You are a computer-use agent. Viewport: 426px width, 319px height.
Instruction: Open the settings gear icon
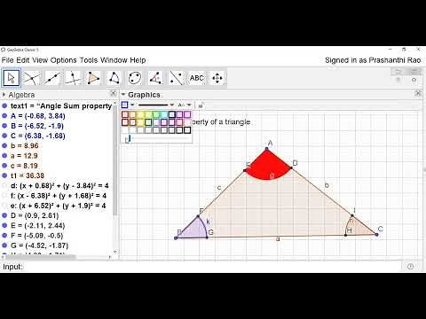(414, 80)
